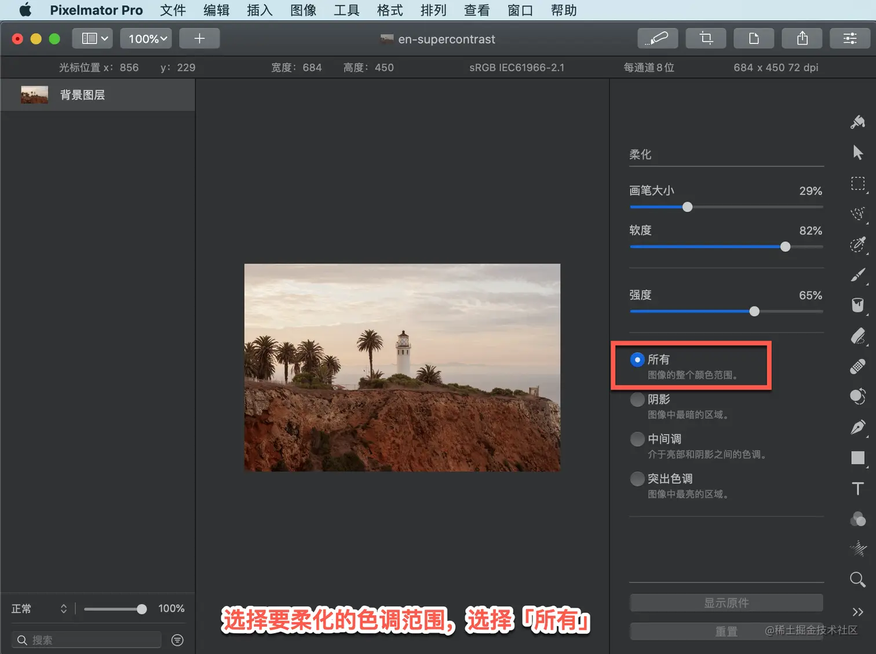Click the 每通道8位 bit depth text
This screenshot has width=876, height=654.
(649, 67)
